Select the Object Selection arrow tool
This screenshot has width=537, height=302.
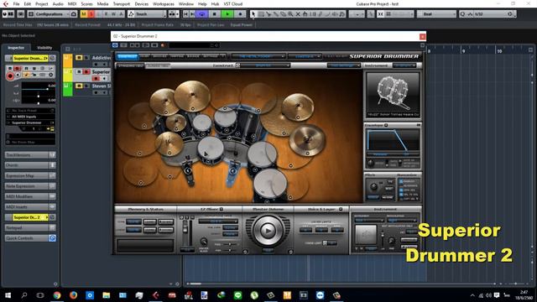click(253, 14)
